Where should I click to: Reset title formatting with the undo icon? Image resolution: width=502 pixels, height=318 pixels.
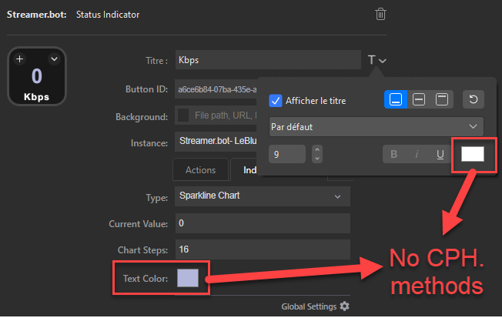click(x=474, y=99)
